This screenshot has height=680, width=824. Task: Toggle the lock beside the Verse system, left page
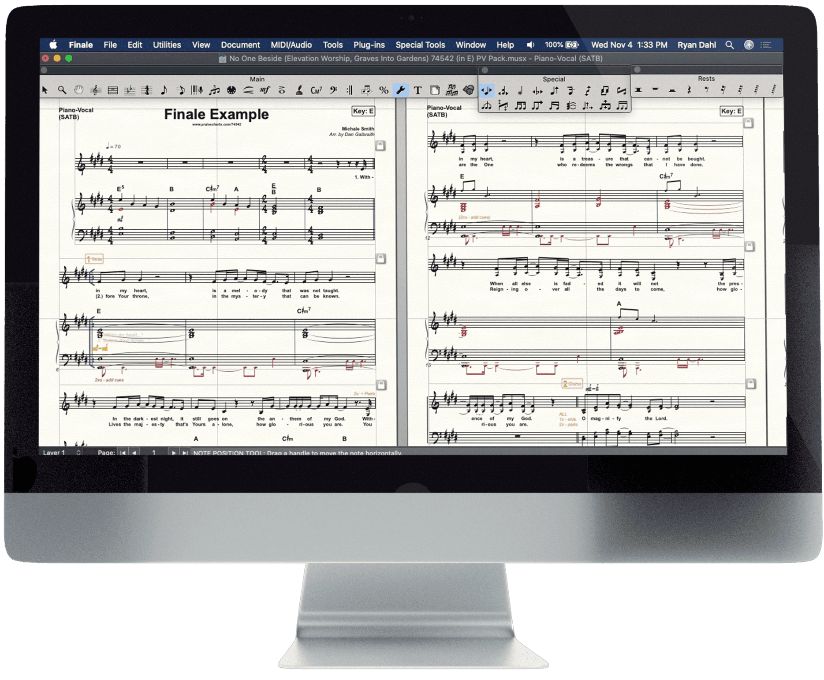[381, 258]
